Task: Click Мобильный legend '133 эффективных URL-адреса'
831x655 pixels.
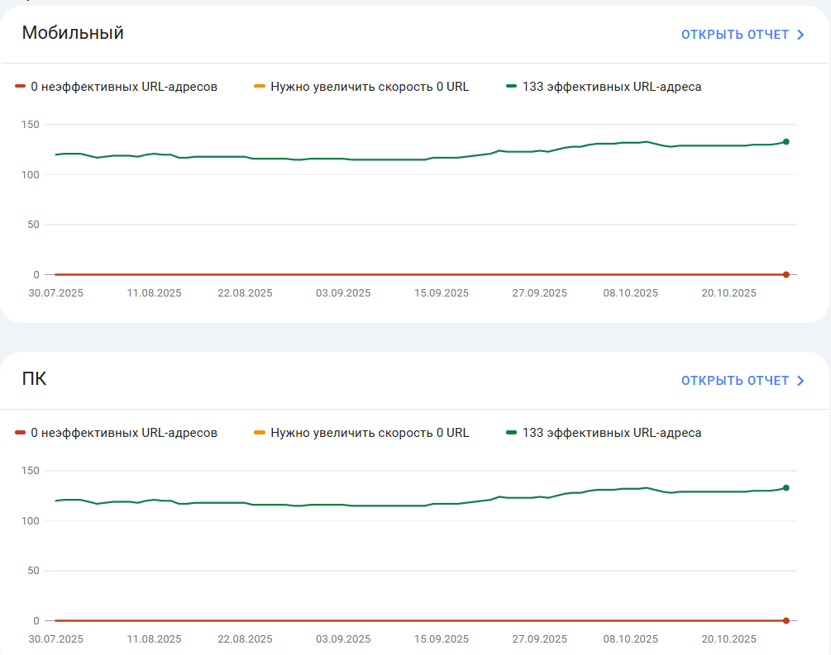Action: pyautogui.click(x=612, y=87)
